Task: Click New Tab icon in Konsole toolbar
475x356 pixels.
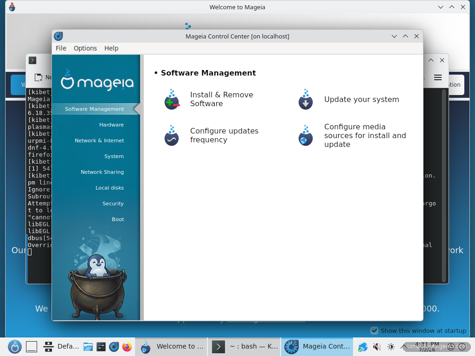Action: [39, 77]
